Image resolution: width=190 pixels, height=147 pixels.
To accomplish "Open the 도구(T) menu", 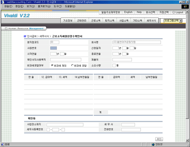I will click(58, 6).
